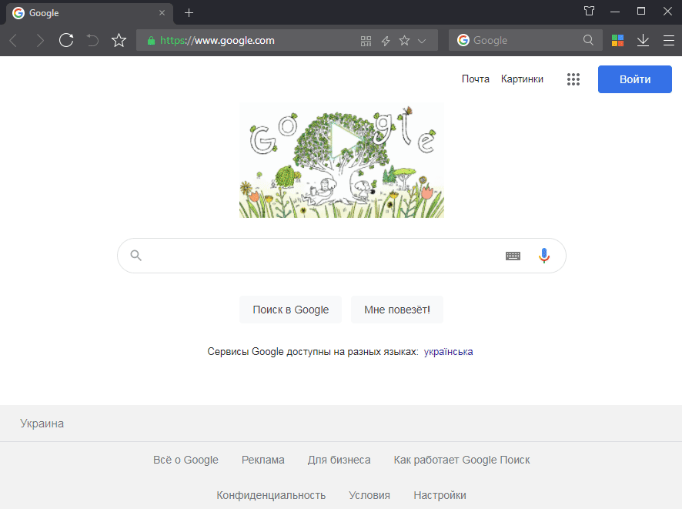This screenshot has height=509, width=682.
Task: Open the Всё о Google footer link
Action: point(186,460)
